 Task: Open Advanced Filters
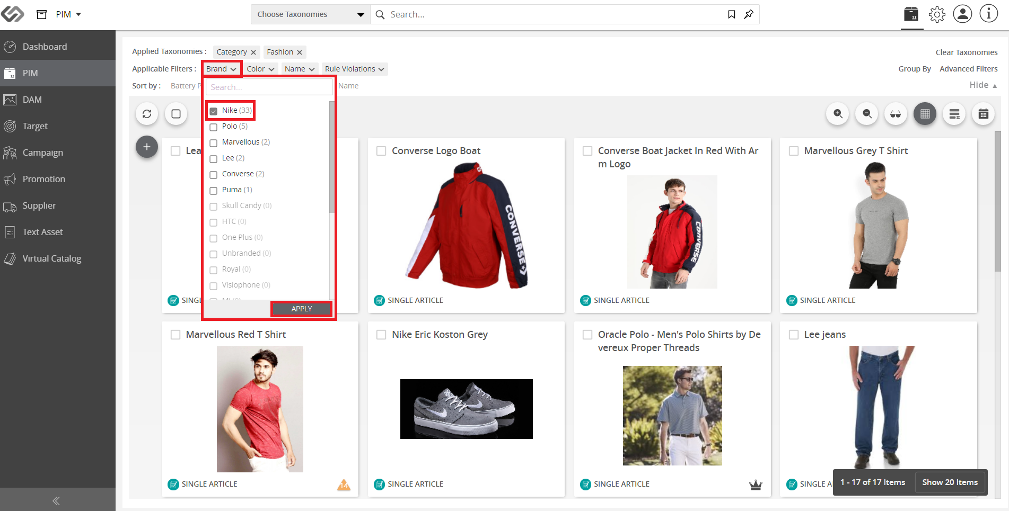point(968,69)
